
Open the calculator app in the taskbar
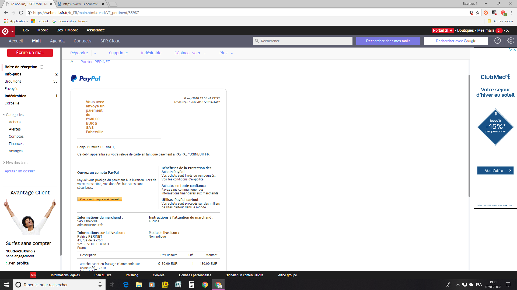tap(192, 285)
